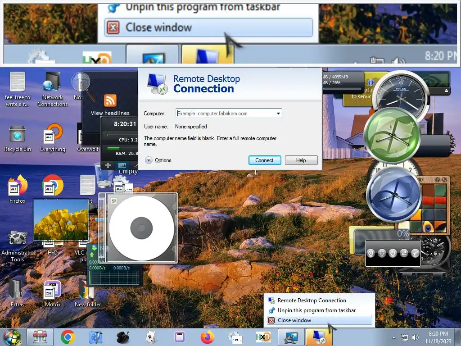Open the 'feel free to write' text file

pos(18,90)
